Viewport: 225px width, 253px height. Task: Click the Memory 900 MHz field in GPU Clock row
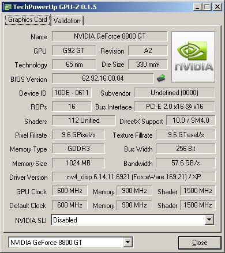(x=134, y=191)
